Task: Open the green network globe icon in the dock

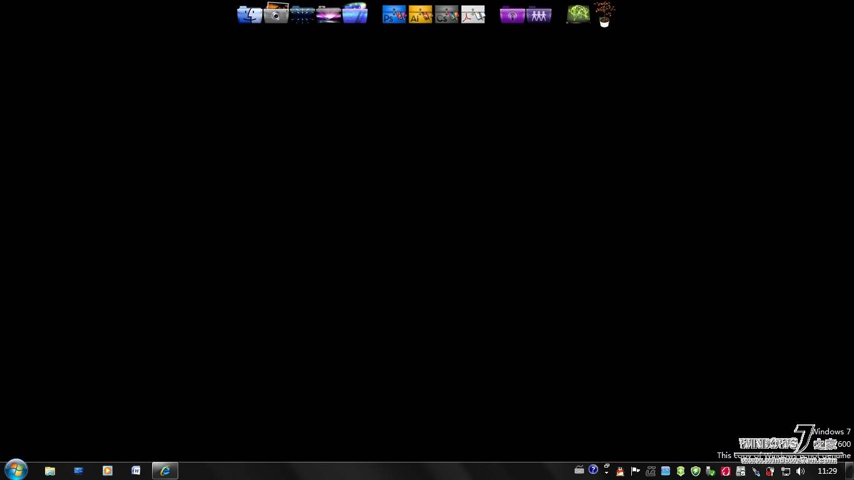Action: (577, 13)
